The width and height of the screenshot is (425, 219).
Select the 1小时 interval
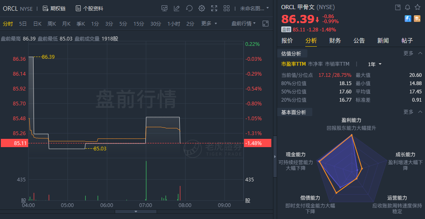[x=174, y=24]
